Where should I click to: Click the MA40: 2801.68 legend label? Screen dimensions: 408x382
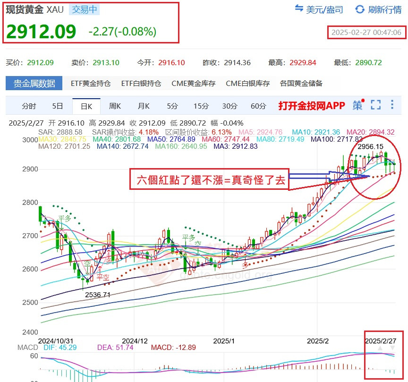(117, 139)
